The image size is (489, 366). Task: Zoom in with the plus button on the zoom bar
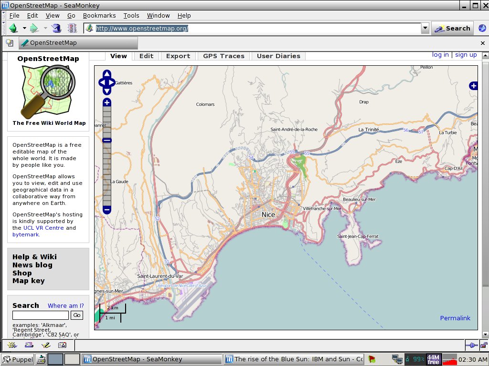pos(106,102)
